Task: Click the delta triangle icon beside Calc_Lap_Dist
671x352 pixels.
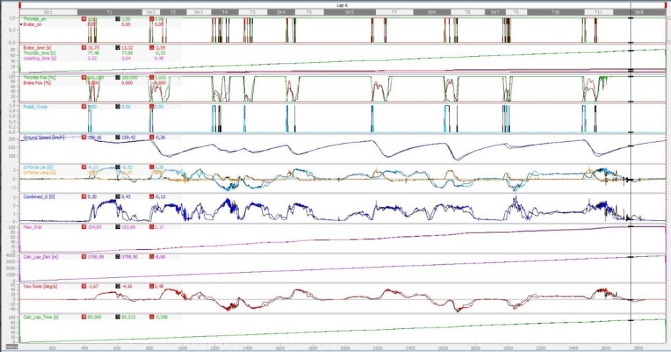Action: tap(151, 256)
